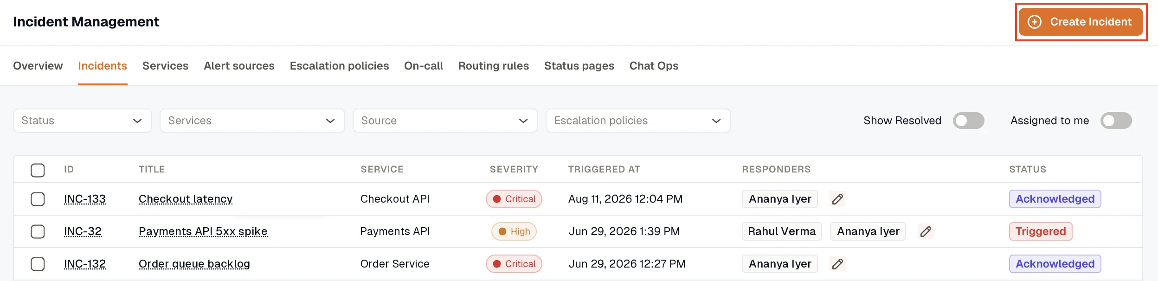Open incident link INC-133
Screen dimensions: 1158x281
point(85,199)
